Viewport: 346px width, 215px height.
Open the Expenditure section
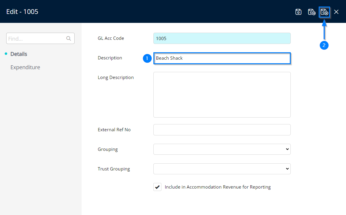click(25, 67)
